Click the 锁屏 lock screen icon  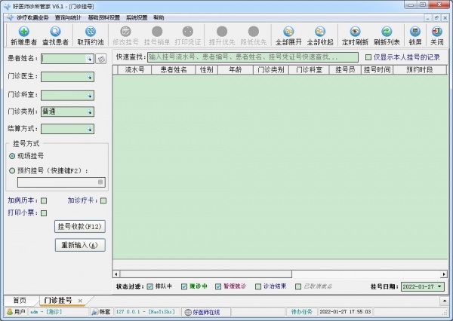pyautogui.click(x=414, y=32)
